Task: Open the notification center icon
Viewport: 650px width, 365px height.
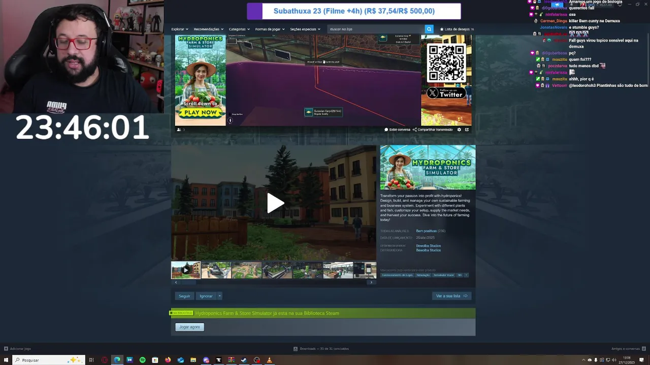Action: [x=642, y=360]
